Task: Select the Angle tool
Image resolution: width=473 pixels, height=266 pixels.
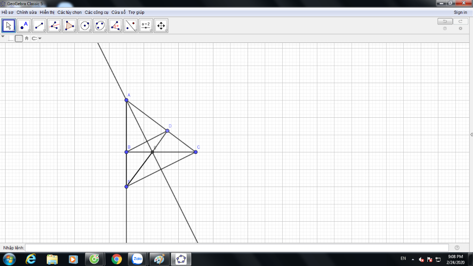Action: 115,26
